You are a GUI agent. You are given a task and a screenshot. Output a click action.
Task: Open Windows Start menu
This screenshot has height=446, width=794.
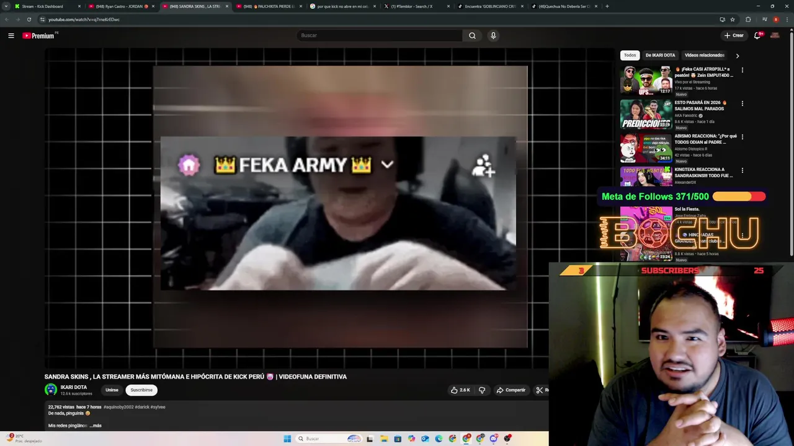pos(287,439)
